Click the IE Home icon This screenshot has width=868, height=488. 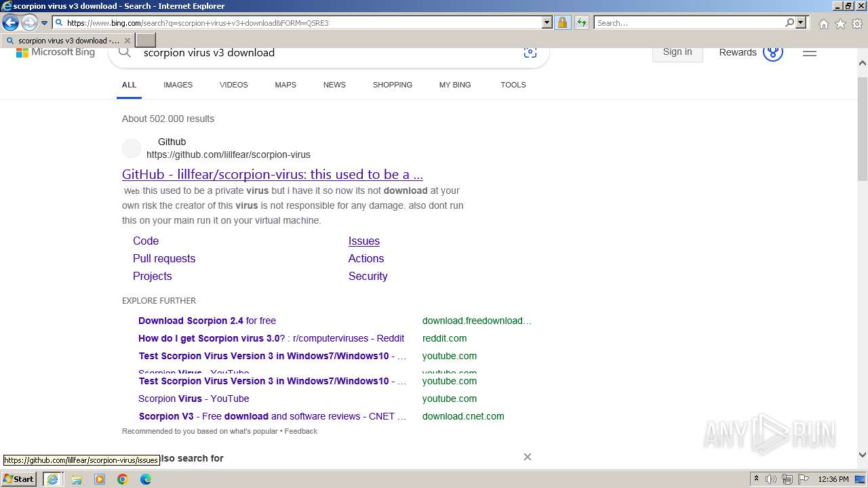[x=823, y=24]
